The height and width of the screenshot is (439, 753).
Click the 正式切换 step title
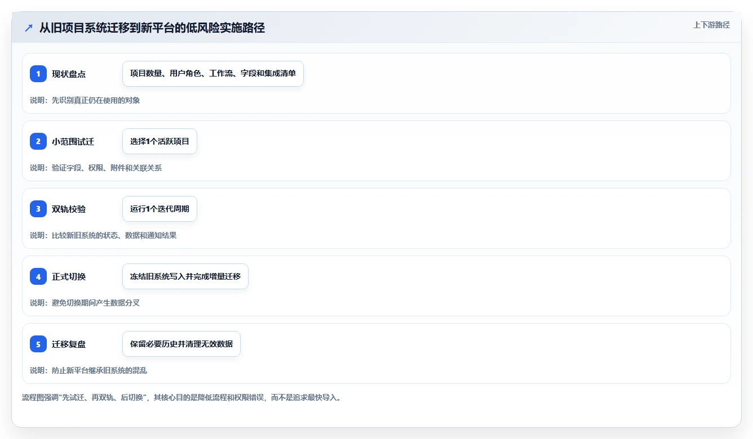69,276
